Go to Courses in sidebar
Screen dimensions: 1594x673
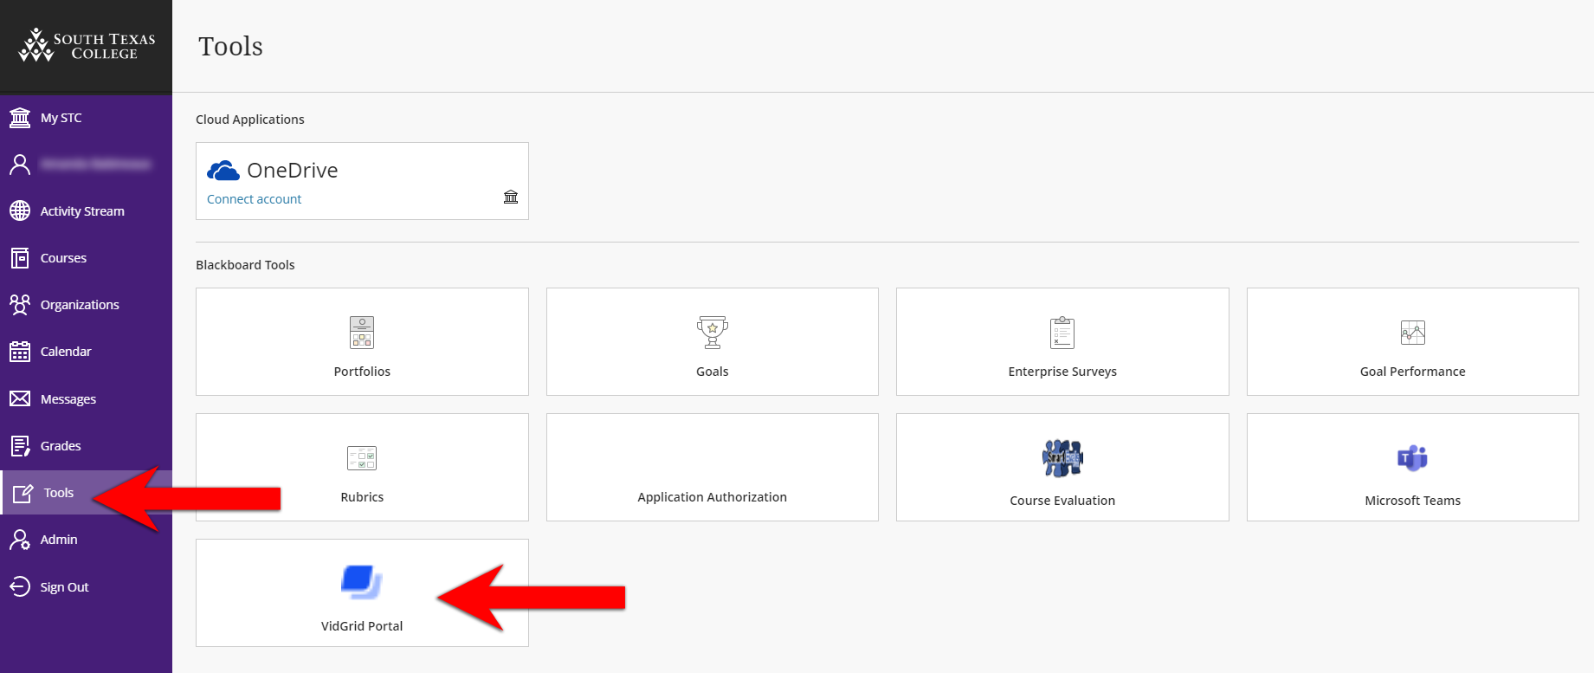point(63,258)
